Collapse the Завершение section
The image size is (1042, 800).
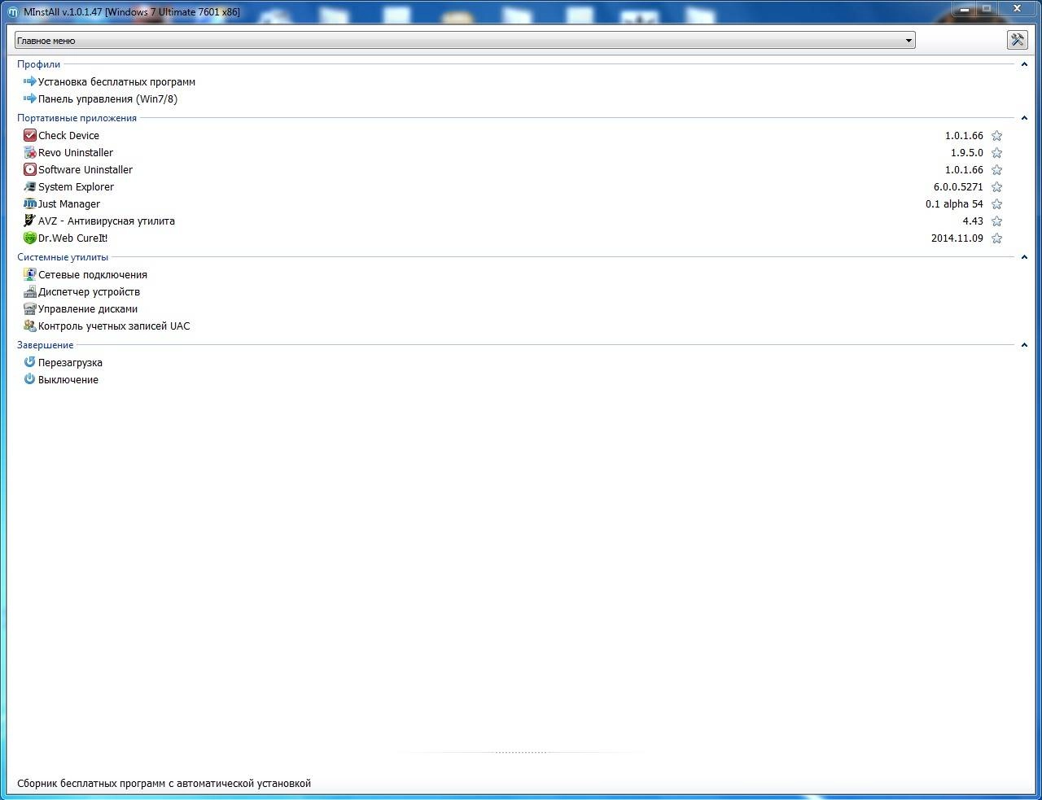point(1024,345)
